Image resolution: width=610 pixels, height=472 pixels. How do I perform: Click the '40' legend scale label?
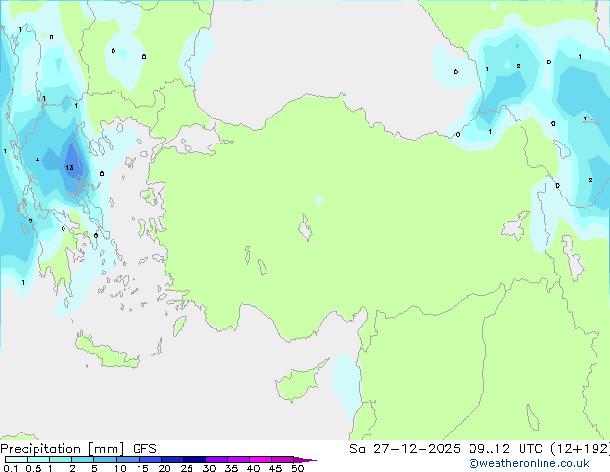(253, 468)
